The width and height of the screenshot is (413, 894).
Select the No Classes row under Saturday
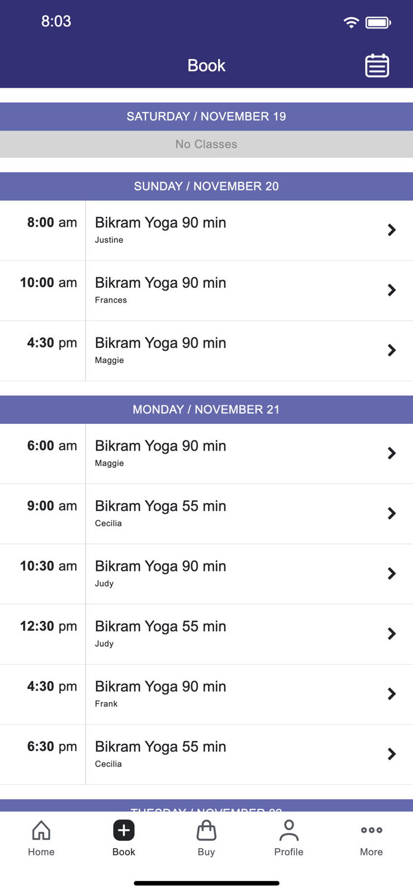206,144
